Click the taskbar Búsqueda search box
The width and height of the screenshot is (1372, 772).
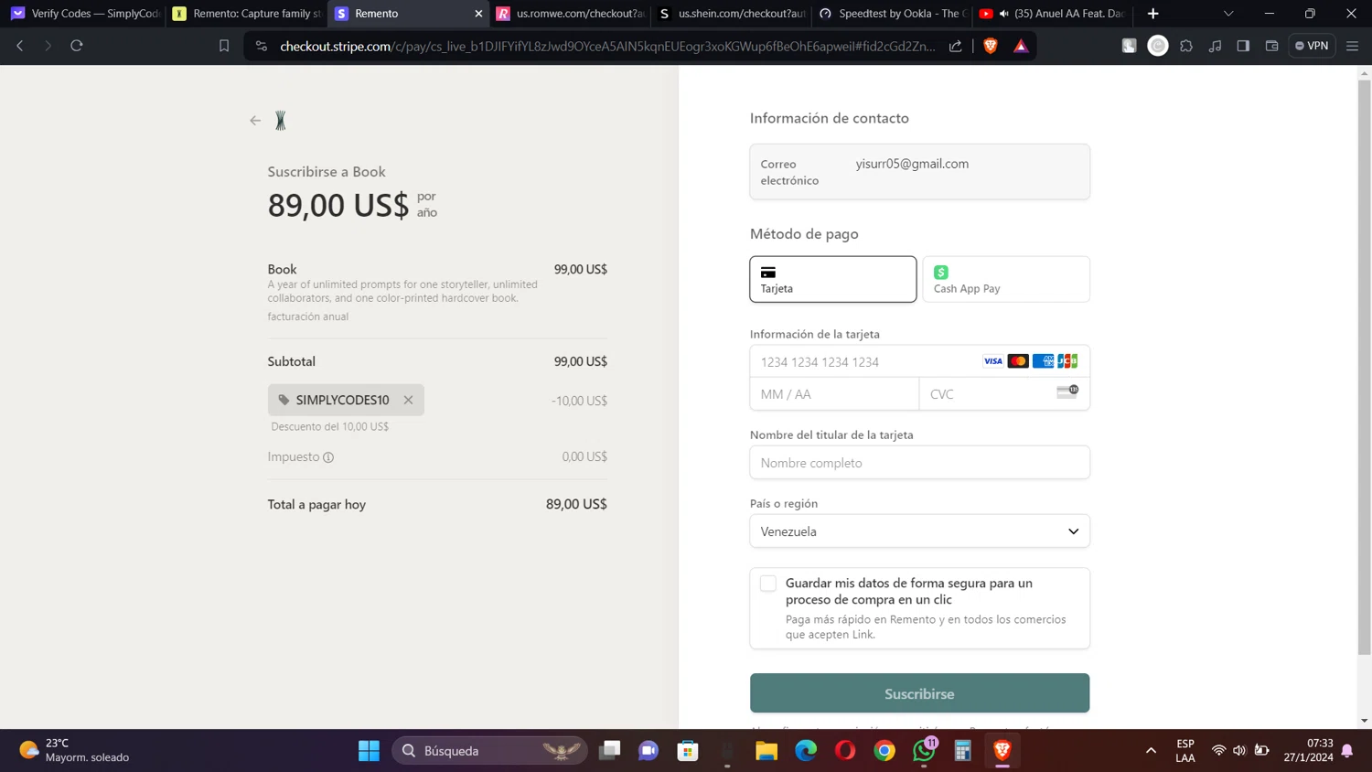click(489, 751)
